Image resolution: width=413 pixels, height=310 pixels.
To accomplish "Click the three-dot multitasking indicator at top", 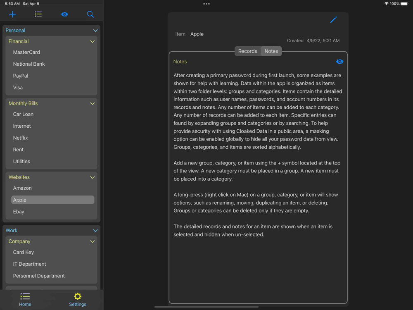I will (x=206, y=4).
